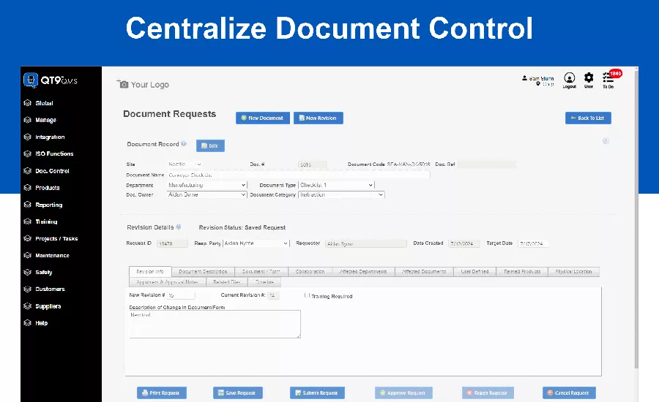Open the Site dropdown

[185, 164]
